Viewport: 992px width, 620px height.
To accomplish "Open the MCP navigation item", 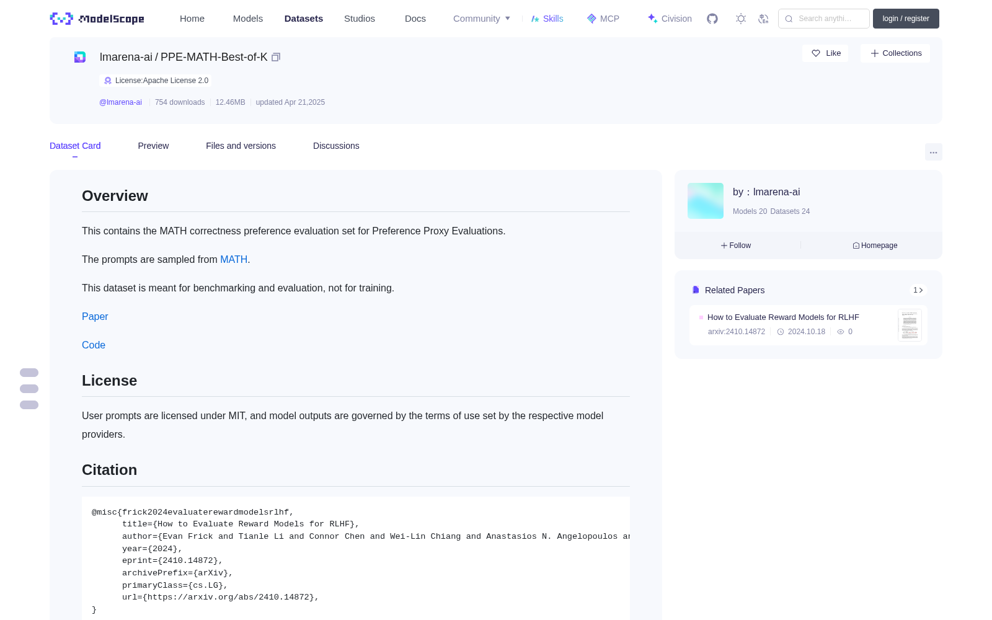I will click(x=603, y=19).
